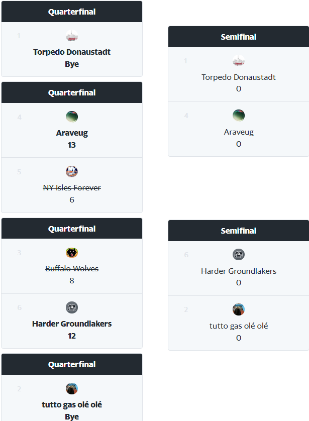Viewport: 309px width, 421px height.
Task: Open Harder Groundlakers link in Semifinal
Action: [239, 271]
